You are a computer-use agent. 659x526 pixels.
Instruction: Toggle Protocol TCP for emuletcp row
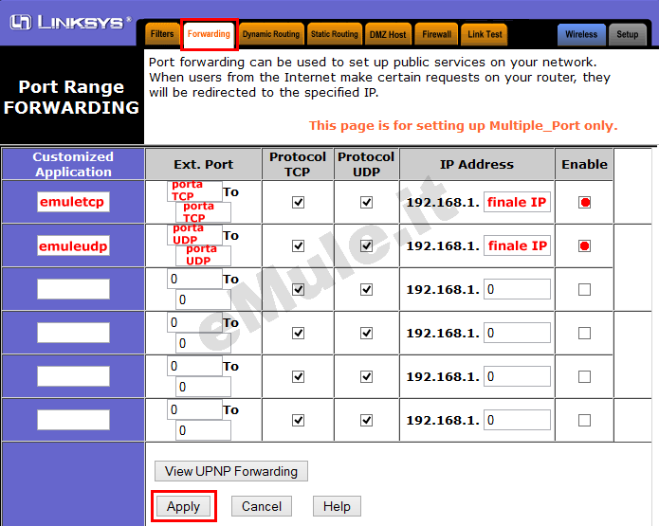pos(298,203)
